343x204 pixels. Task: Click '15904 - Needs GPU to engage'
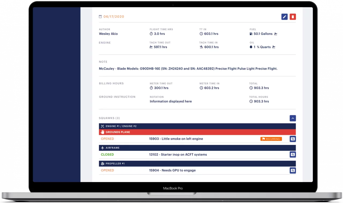pos(172,170)
